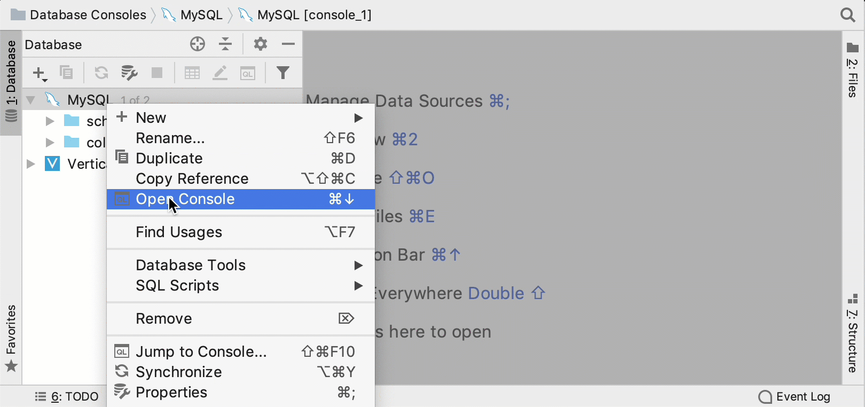Click the search magnifier icon top right
The image size is (865, 407).
point(847,14)
